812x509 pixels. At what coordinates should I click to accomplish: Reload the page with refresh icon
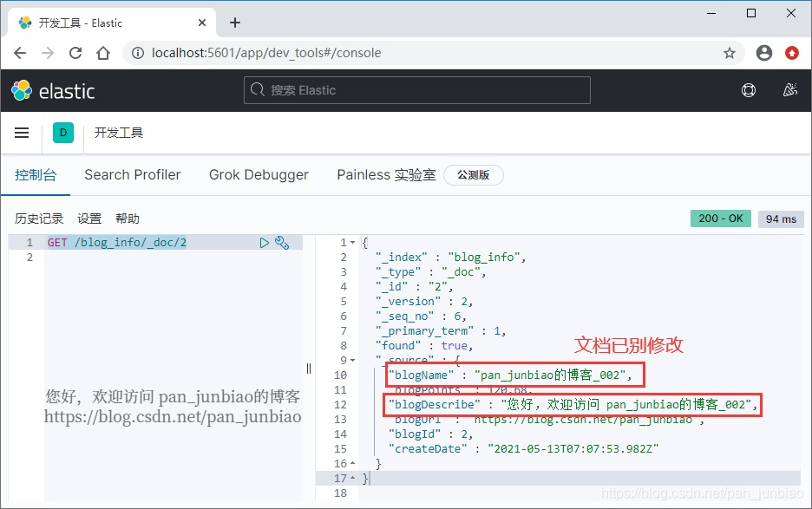coord(75,53)
